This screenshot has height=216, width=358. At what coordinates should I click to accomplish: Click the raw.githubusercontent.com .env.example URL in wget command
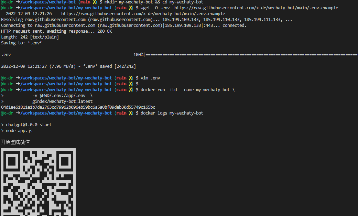[x=256, y=8]
